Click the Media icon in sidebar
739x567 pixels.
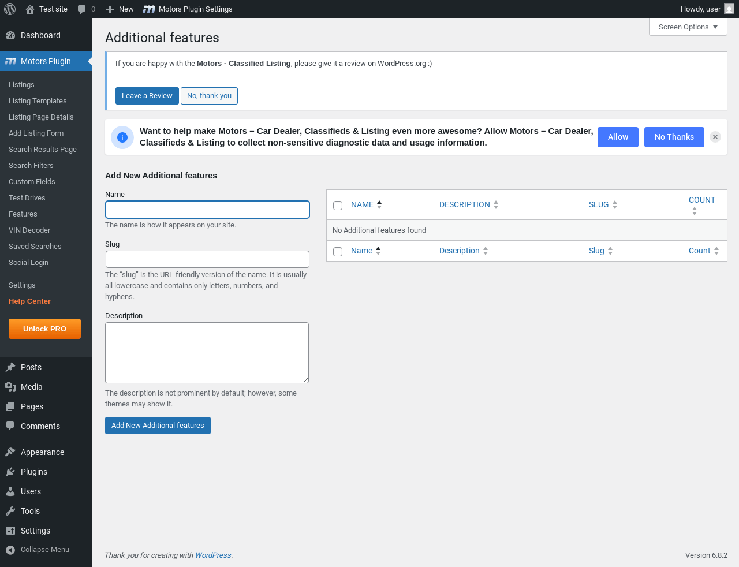click(x=10, y=387)
